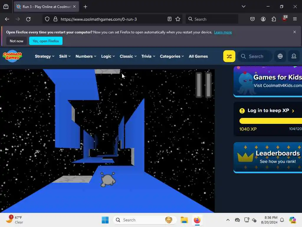Reload the current page
Viewport: 302px width, 227px height.
(x=28, y=19)
